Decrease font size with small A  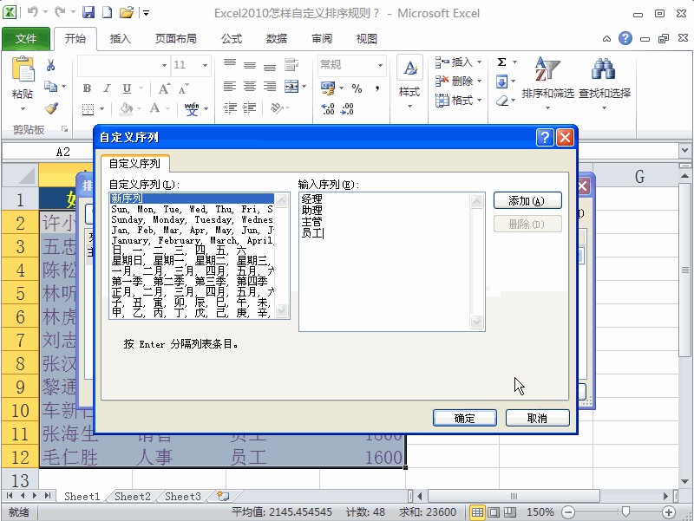click(x=183, y=89)
